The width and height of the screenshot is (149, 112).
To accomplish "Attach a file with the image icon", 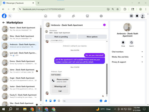I will [50, 101].
